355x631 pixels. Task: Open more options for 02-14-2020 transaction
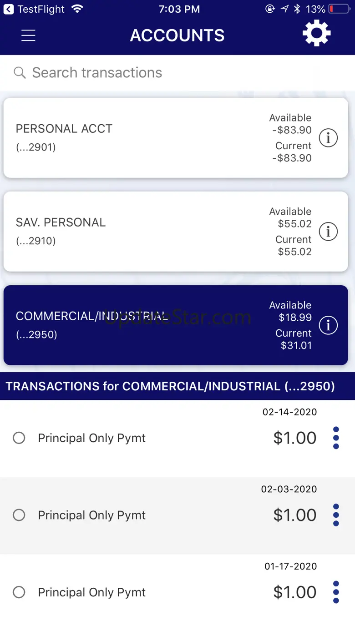click(x=336, y=438)
